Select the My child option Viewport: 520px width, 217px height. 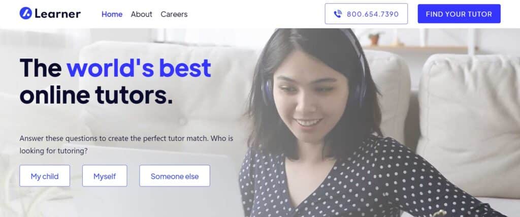tap(45, 176)
